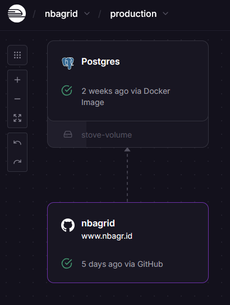Undo the last canvas change

tap(17, 143)
